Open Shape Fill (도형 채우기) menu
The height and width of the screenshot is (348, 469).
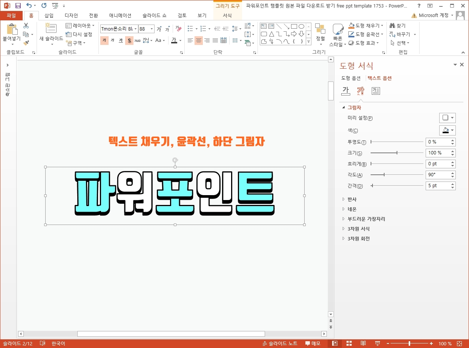(x=366, y=26)
